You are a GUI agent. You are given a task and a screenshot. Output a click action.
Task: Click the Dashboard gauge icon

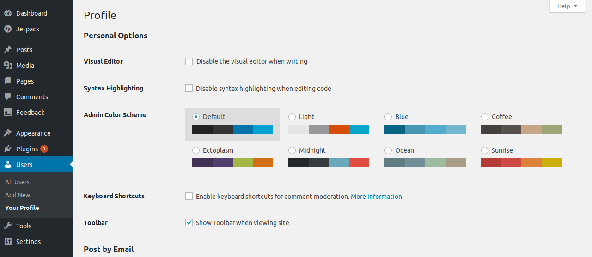(8, 13)
